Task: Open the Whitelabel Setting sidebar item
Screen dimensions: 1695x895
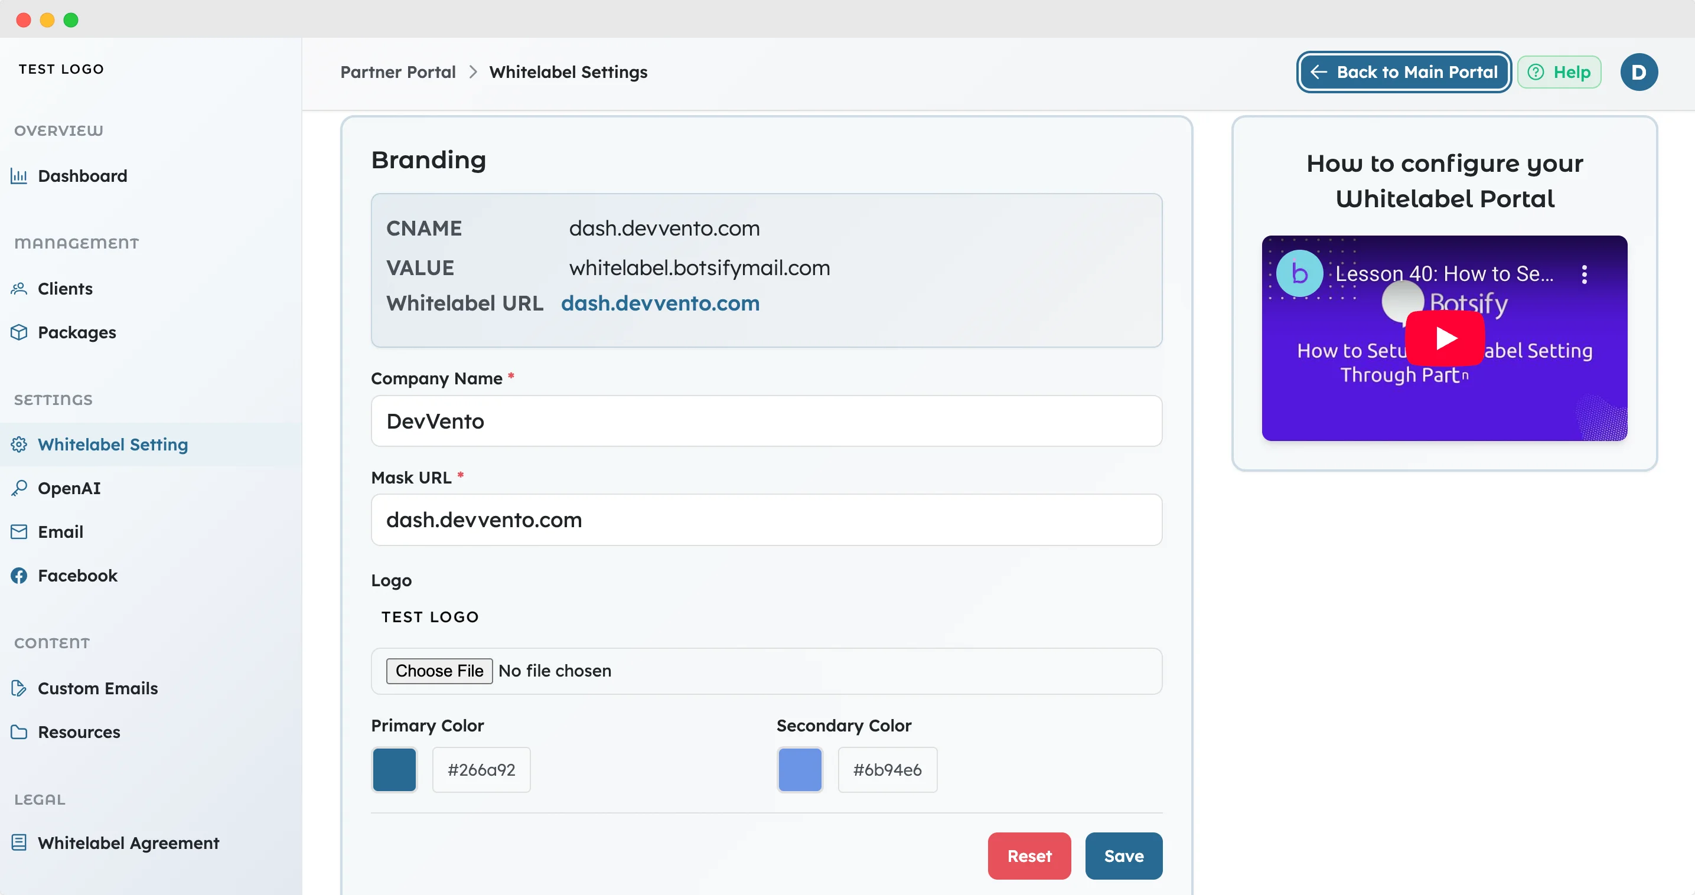Action: [113, 445]
